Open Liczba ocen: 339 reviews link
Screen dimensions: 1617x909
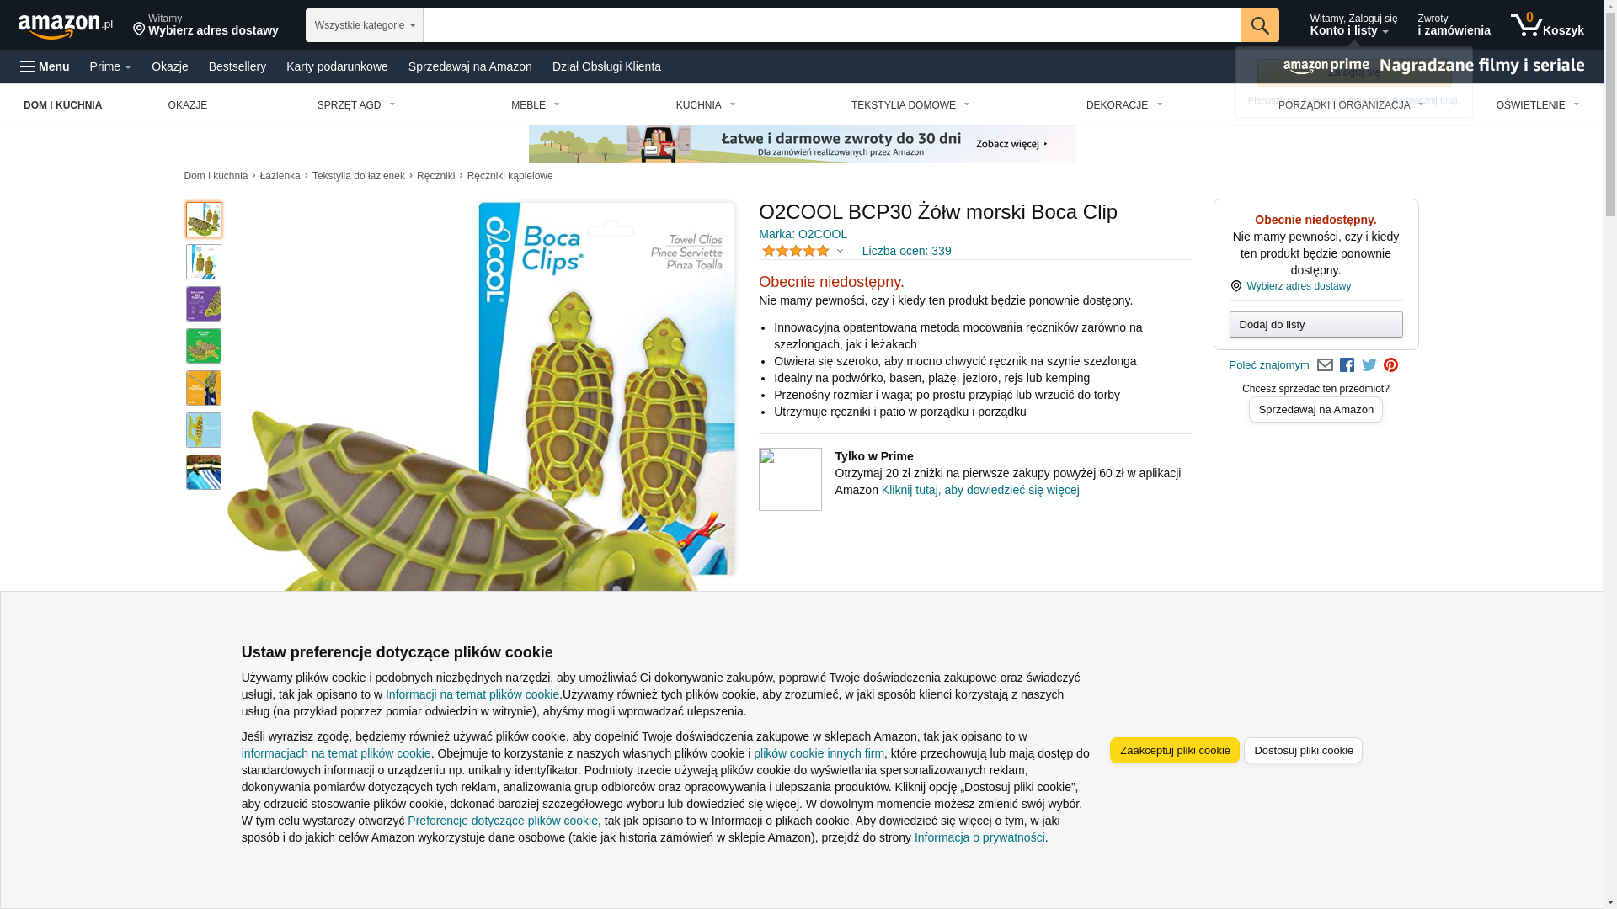[907, 251]
